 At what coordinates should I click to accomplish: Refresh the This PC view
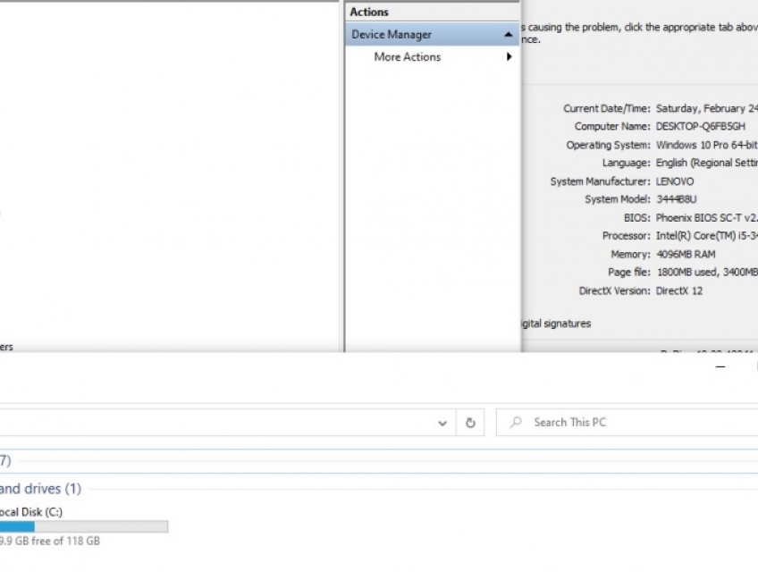point(470,423)
